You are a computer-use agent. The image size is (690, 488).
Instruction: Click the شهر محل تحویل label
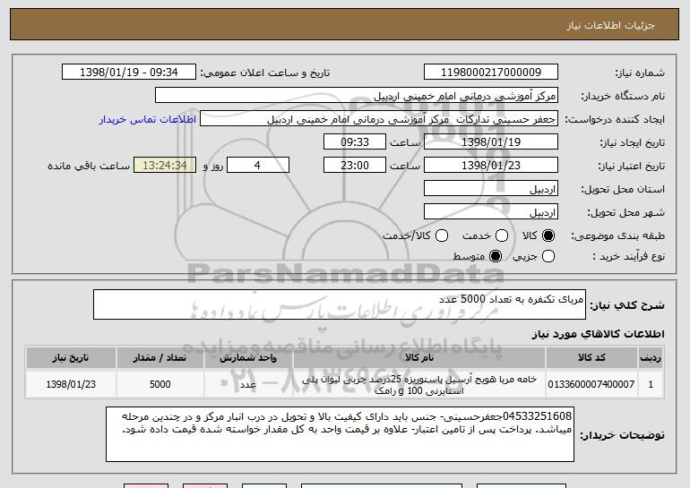click(x=625, y=213)
